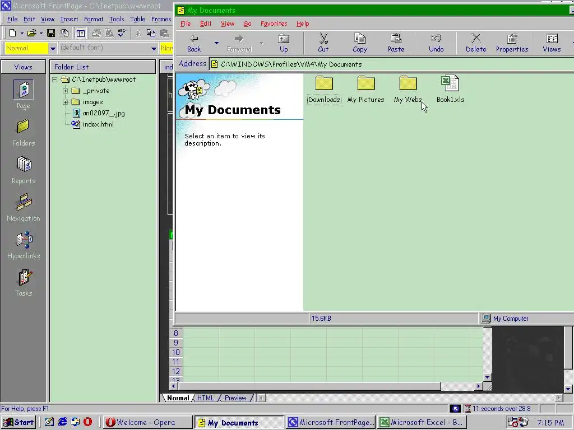Click Properties in My Documents toolbar

coord(512,43)
